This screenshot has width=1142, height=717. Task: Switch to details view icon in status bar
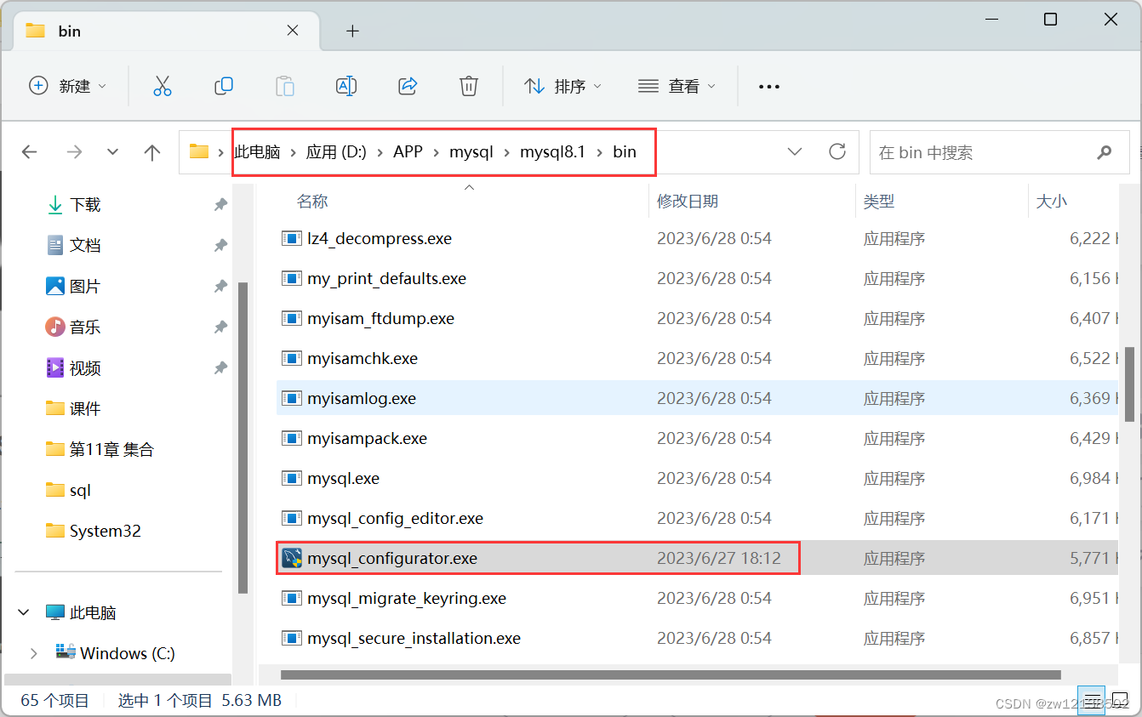[1091, 701]
